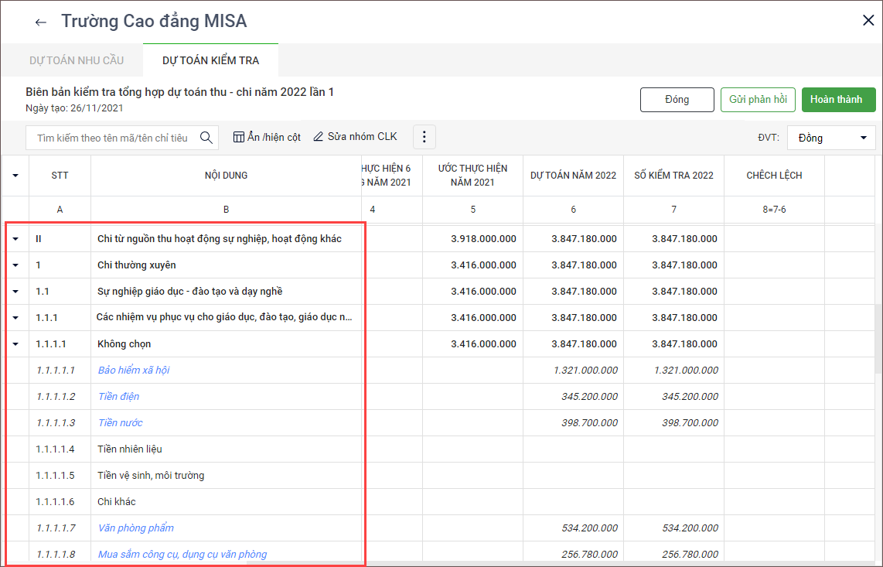Switch to the Dự toán nhu cầu tab
The height and width of the screenshot is (567, 883).
(x=77, y=60)
